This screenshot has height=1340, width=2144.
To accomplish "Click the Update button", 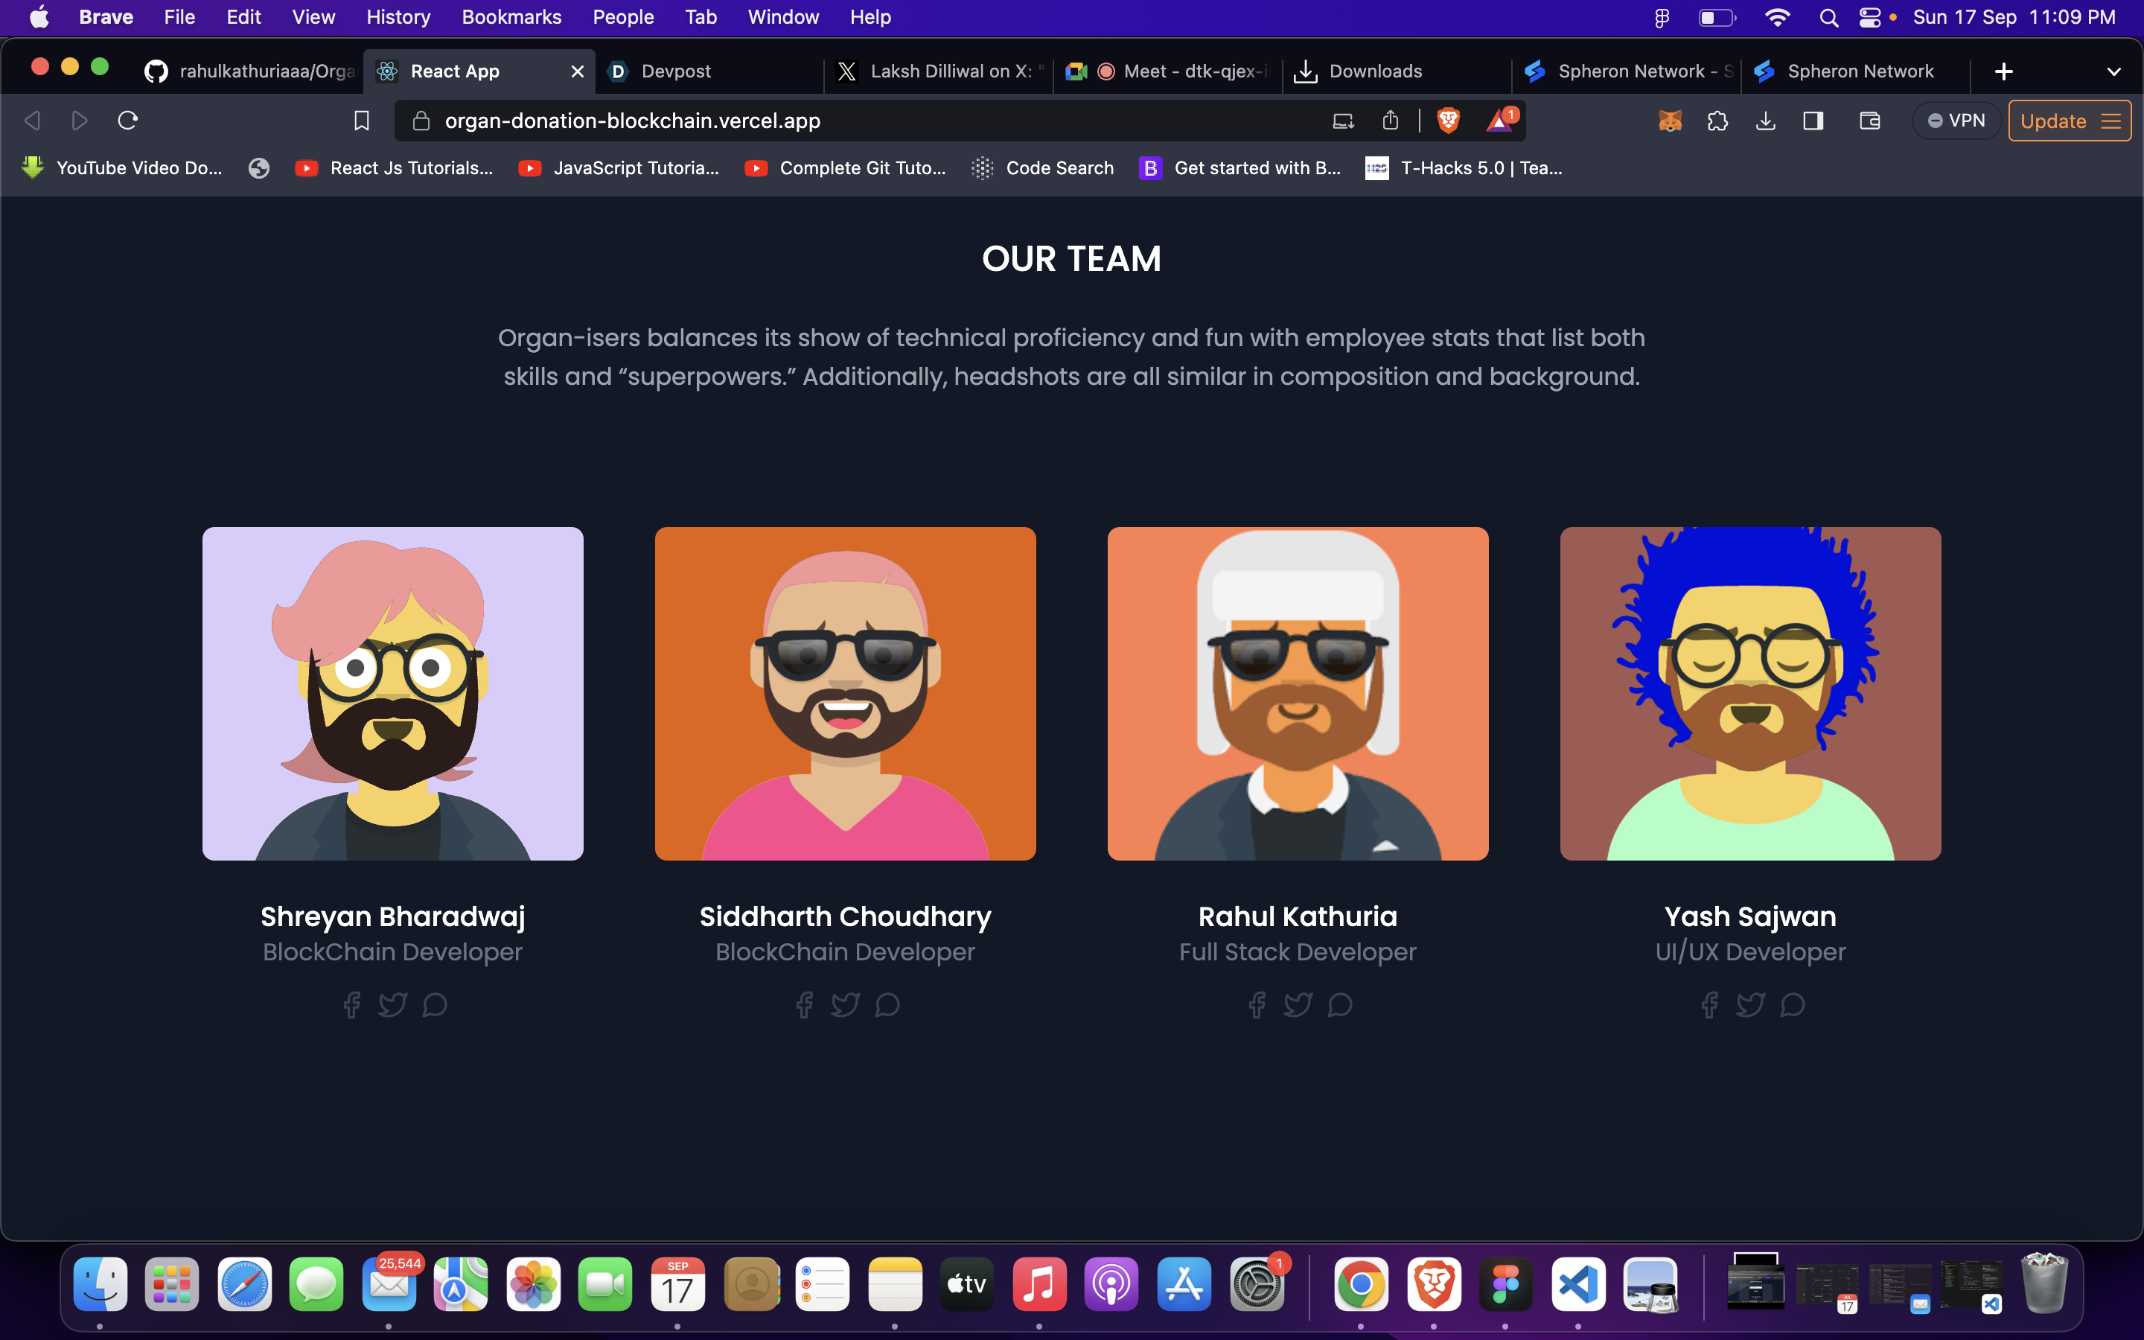I will [x=2052, y=121].
